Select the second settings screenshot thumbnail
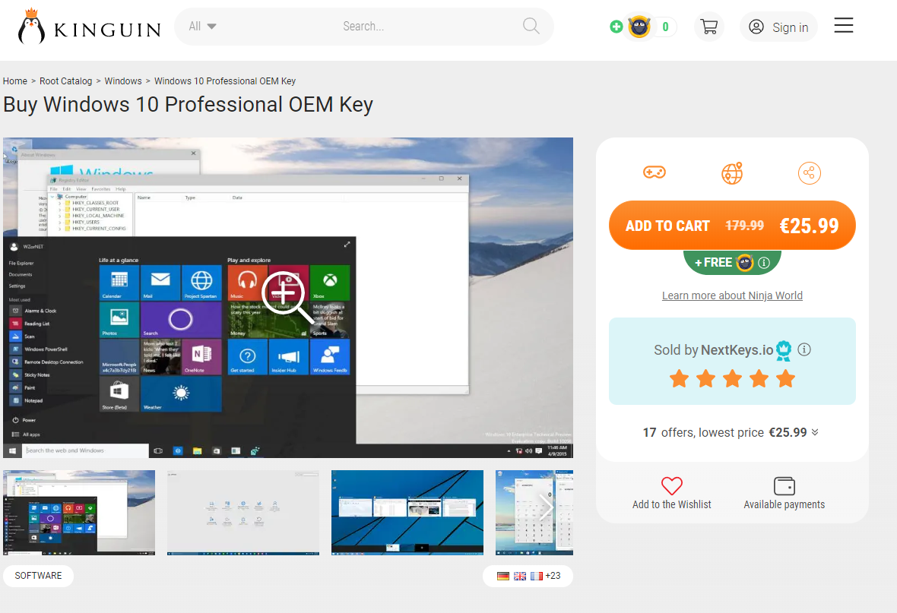Screen dimensions: 897x613 (243, 513)
